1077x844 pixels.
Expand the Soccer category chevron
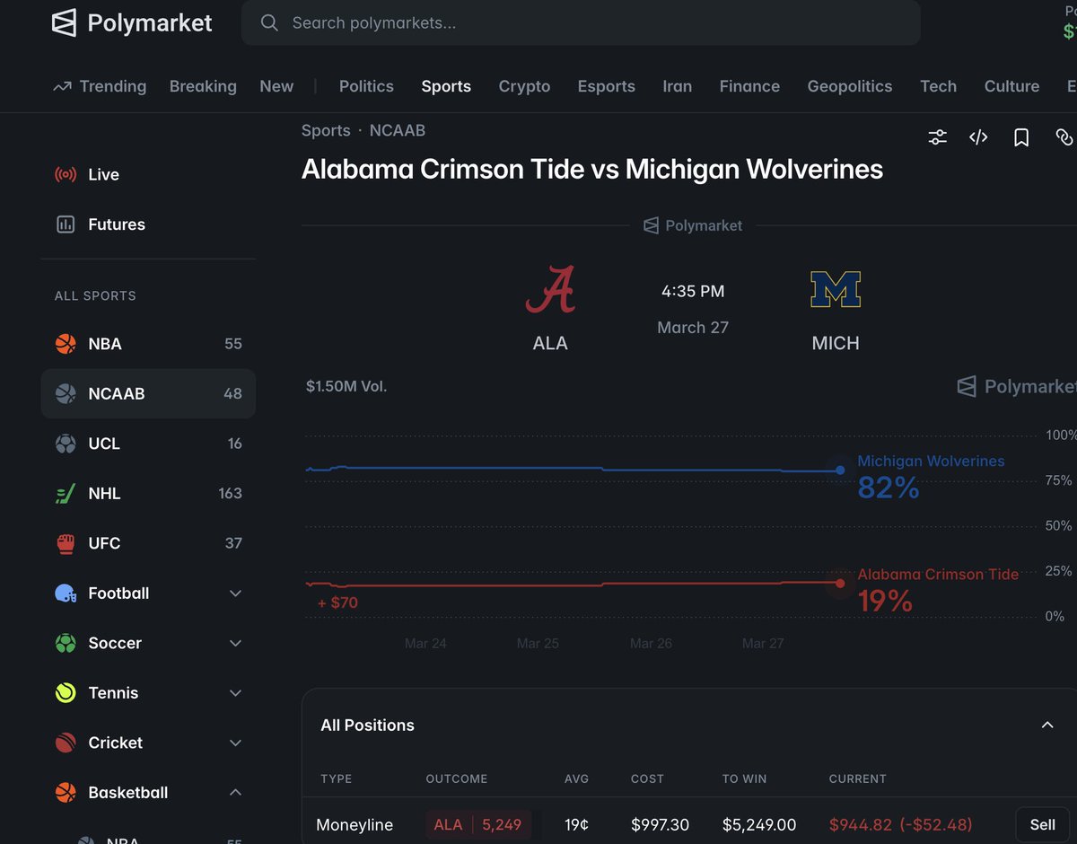[236, 643]
